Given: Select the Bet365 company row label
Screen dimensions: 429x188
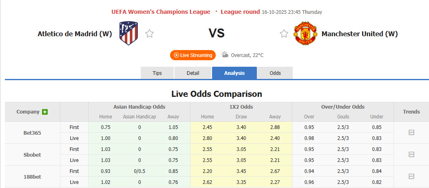Looking at the screenshot, I should (32, 133).
